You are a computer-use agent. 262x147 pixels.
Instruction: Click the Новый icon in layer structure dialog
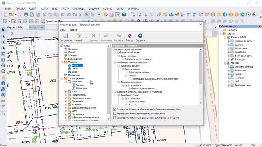point(79,36)
